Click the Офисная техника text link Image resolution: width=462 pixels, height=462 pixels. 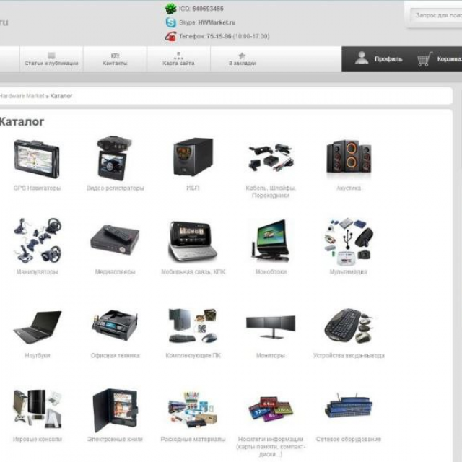[115, 355]
